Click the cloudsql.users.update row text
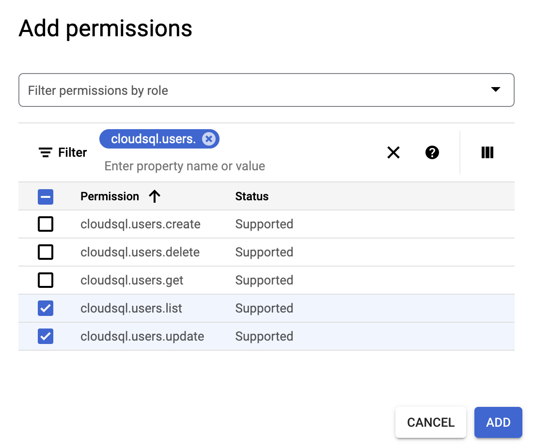 [142, 337]
